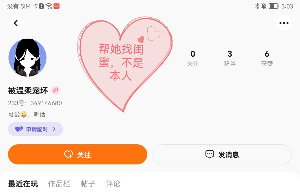Tap the chat bubble icon on 发消息
Screen dimensions: 300x193
point(209,154)
